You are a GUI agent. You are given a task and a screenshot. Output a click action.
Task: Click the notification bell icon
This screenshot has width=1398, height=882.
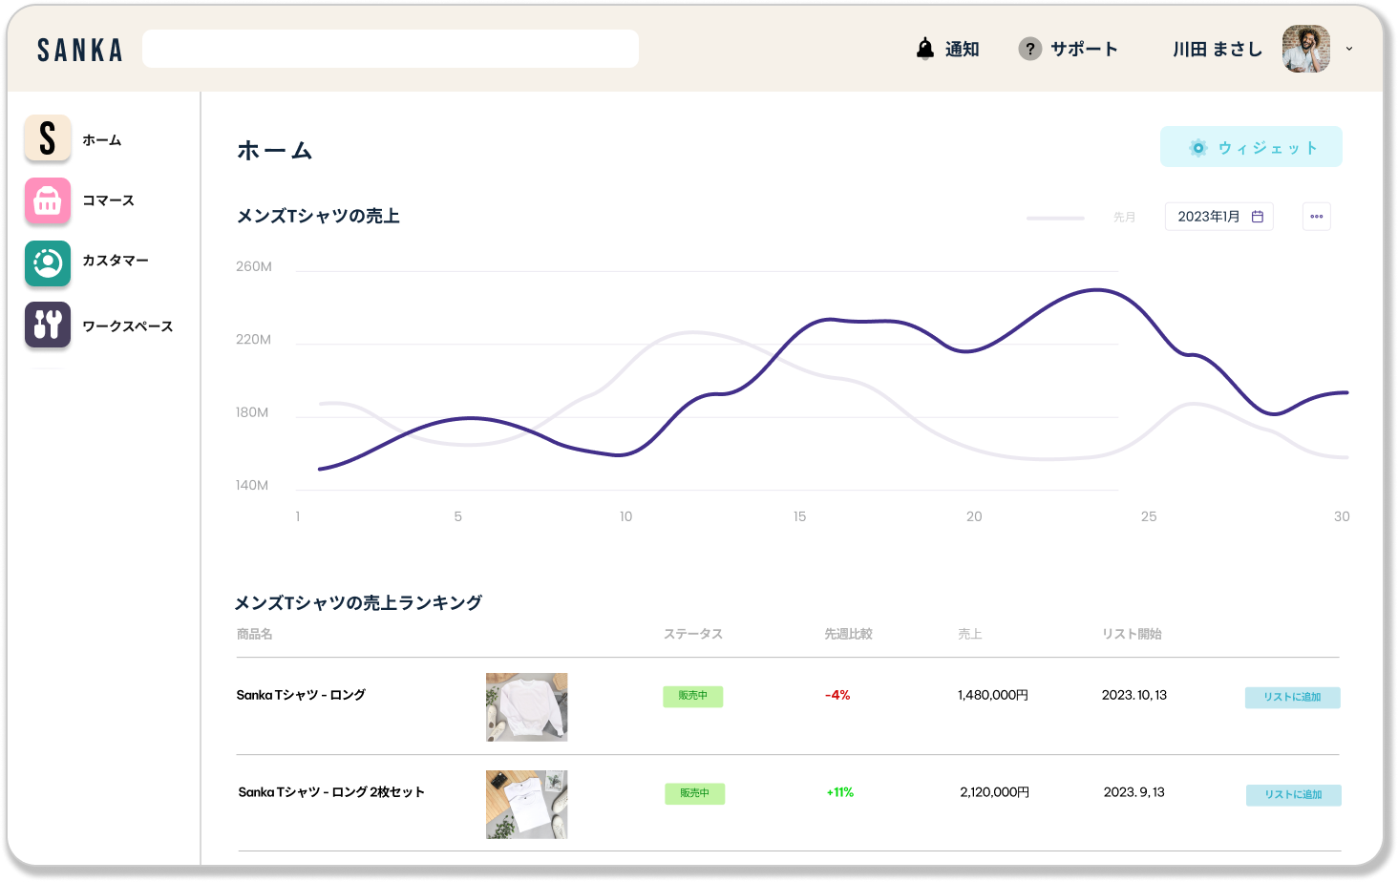(x=924, y=49)
